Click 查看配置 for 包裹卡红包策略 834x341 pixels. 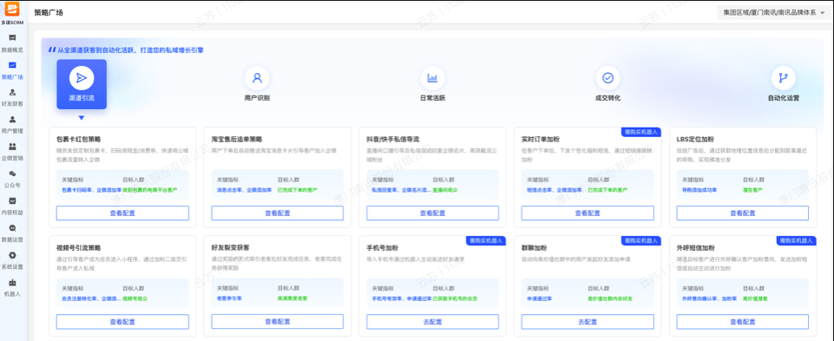pyautogui.click(x=122, y=213)
